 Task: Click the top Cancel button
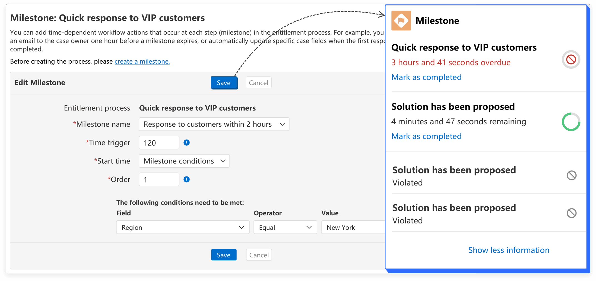(258, 83)
